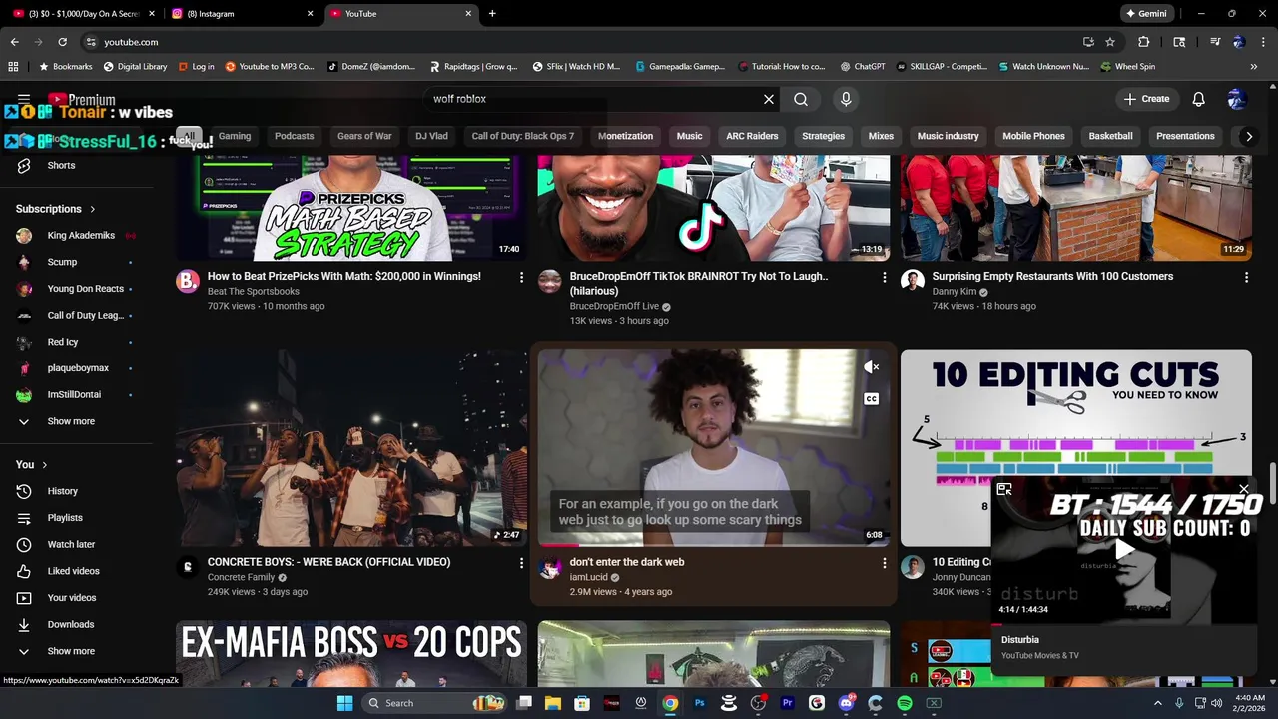This screenshot has height=719, width=1278.
Task: Open options menu for dark web video
Action: point(884,563)
